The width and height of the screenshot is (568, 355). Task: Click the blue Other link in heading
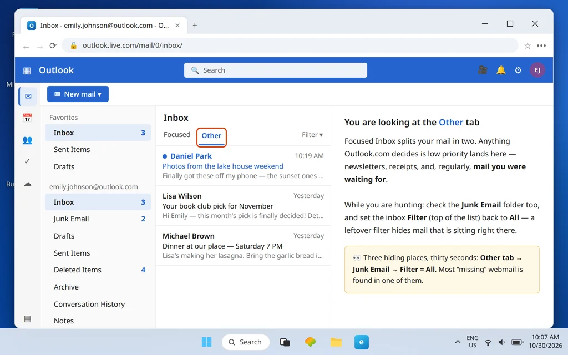(451, 123)
